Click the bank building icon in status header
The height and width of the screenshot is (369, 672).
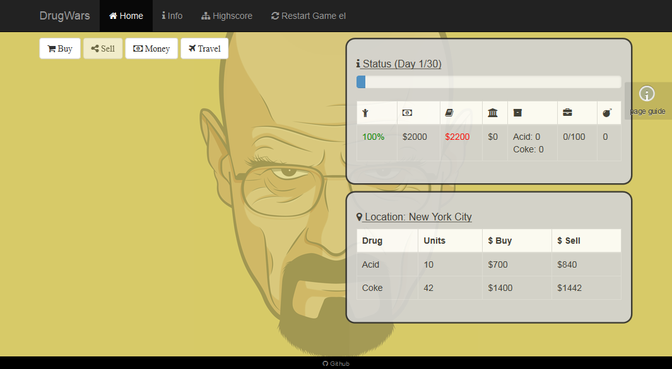point(492,113)
